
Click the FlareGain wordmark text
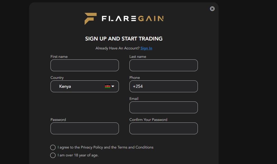133,18
